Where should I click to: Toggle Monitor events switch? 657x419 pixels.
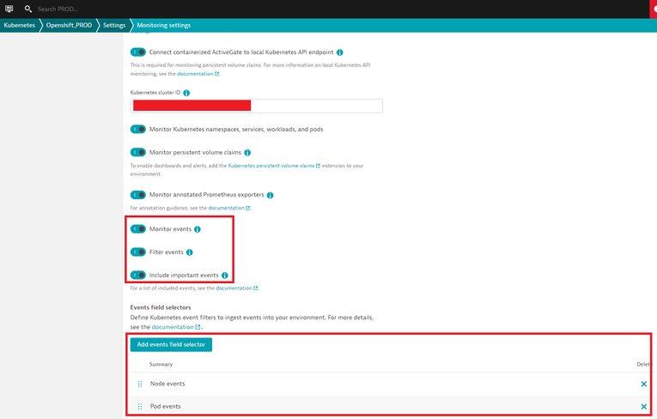tap(138, 228)
